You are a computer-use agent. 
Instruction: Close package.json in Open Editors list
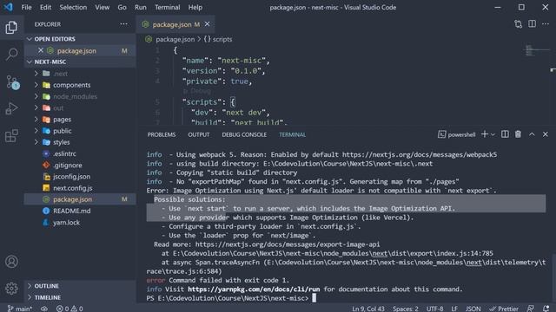[41, 50]
